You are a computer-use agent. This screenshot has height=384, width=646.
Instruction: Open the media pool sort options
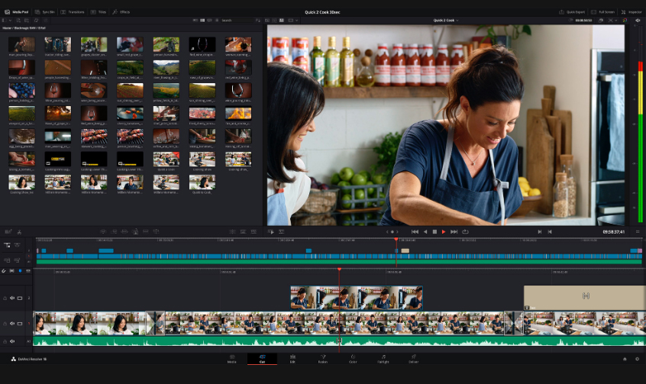pyautogui.click(x=258, y=20)
